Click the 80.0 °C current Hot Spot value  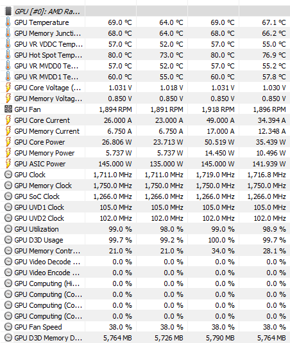coord(120,55)
